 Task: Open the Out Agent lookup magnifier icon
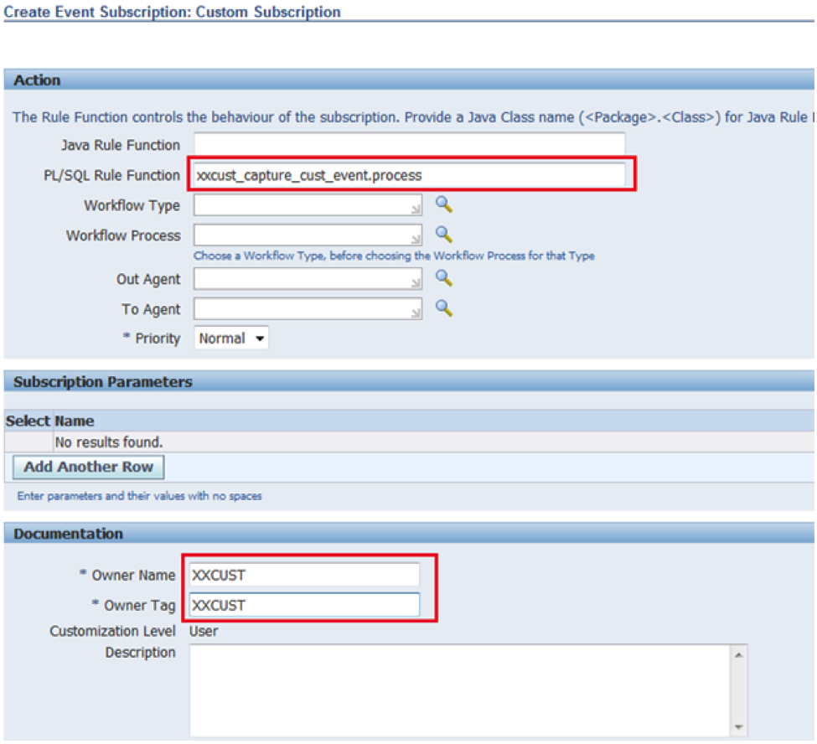pyautogui.click(x=445, y=279)
